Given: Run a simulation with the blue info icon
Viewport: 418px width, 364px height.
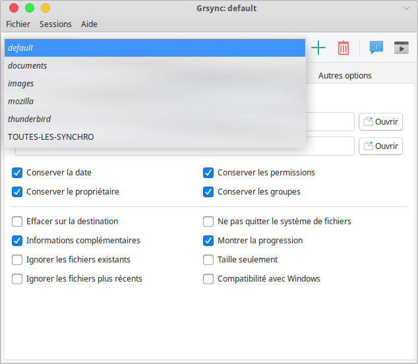Looking at the screenshot, I should pos(376,47).
